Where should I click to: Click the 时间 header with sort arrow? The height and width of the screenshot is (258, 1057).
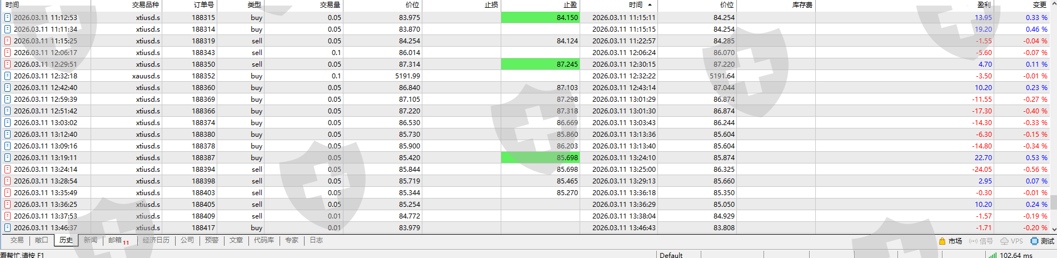(619, 5)
